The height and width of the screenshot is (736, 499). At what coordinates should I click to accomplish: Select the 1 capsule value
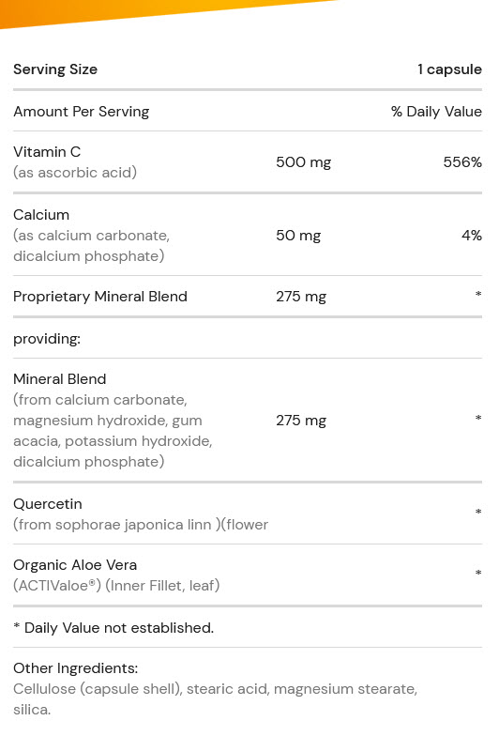(x=450, y=69)
